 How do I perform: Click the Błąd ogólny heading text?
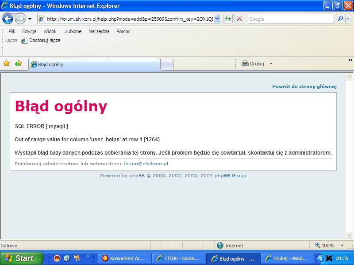61,106
